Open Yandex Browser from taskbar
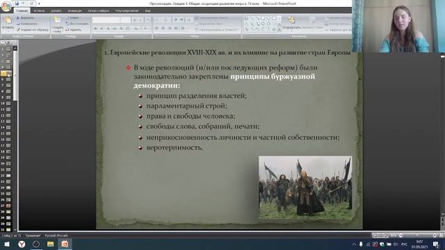The image size is (445, 250). pyautogui.click(x=22, y=244)
